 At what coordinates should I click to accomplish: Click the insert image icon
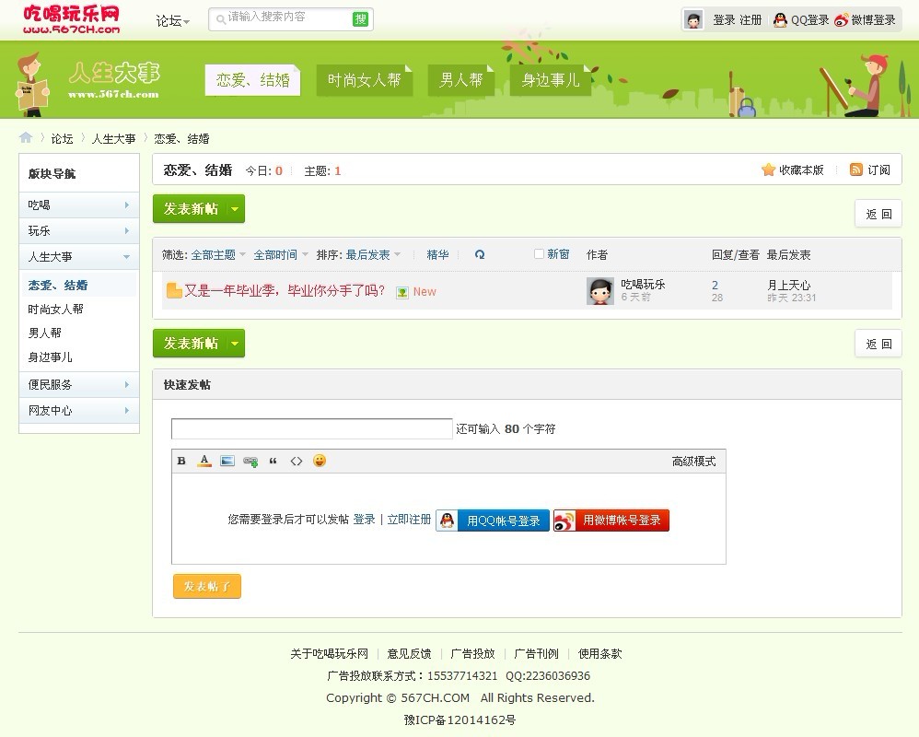click(227, 461)
